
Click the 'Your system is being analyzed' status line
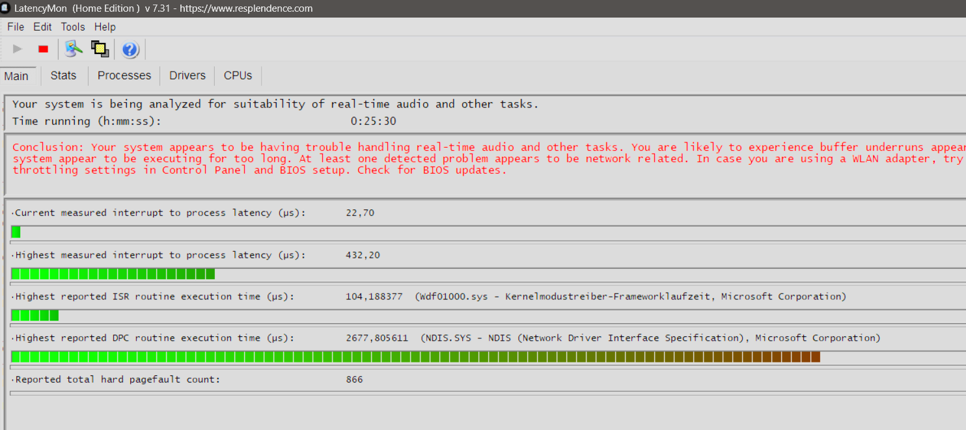[x=275, y=104]
